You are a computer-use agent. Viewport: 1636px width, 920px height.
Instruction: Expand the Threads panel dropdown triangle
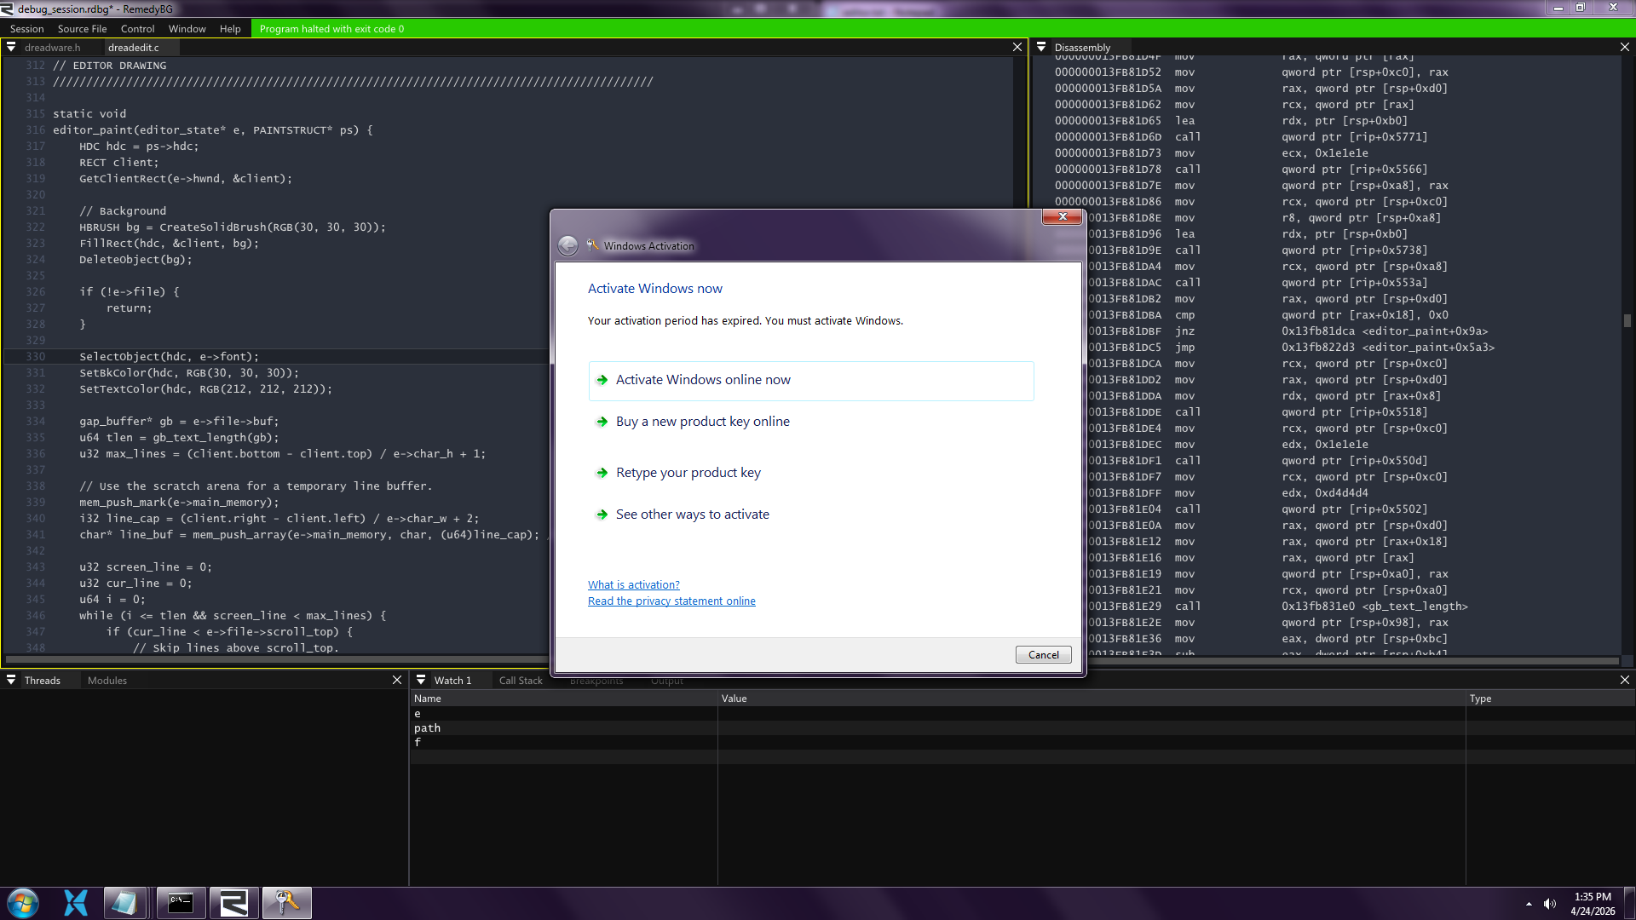coord(11,680)
